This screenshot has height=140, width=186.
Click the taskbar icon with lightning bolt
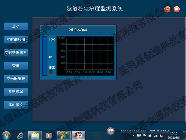click(64, 135)
